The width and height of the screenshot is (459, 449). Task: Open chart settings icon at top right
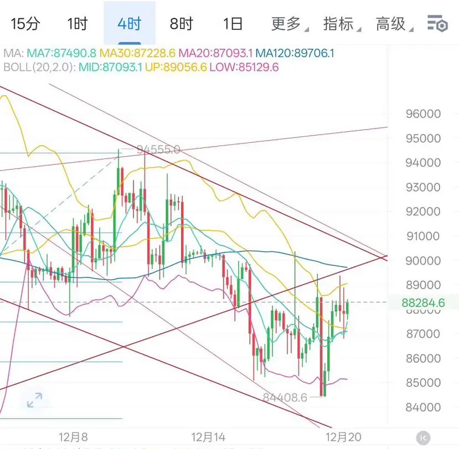(437, 23)
